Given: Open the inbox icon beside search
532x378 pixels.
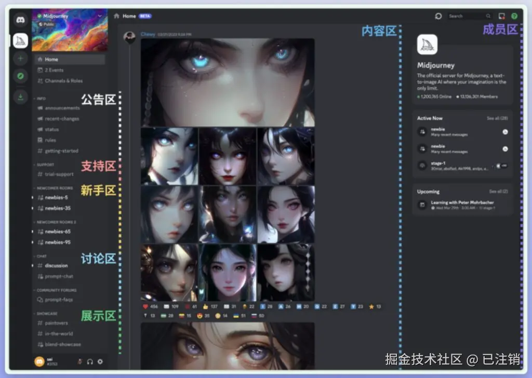Looking at the screenshot, I should tap(501, 16).
